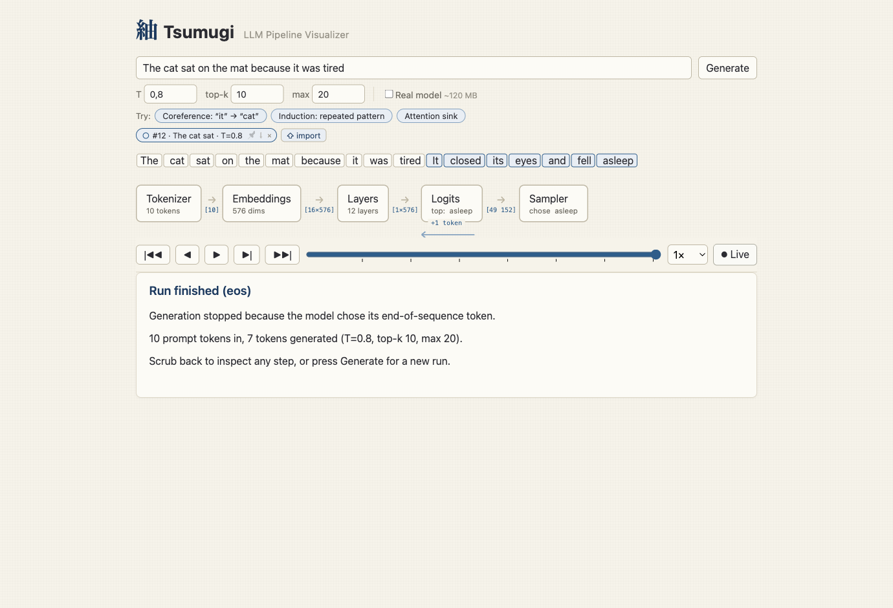The height and width of the screenshot is (608, 893).
Task: Jump to the first step
Action: [x=153, y=255]
